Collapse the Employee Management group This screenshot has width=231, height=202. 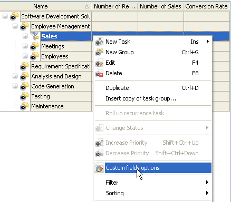coord(15,26)
